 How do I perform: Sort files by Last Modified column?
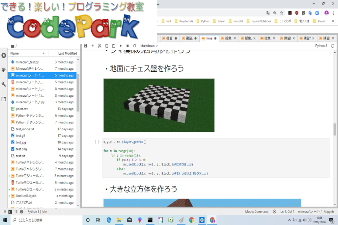pos(67,53)
